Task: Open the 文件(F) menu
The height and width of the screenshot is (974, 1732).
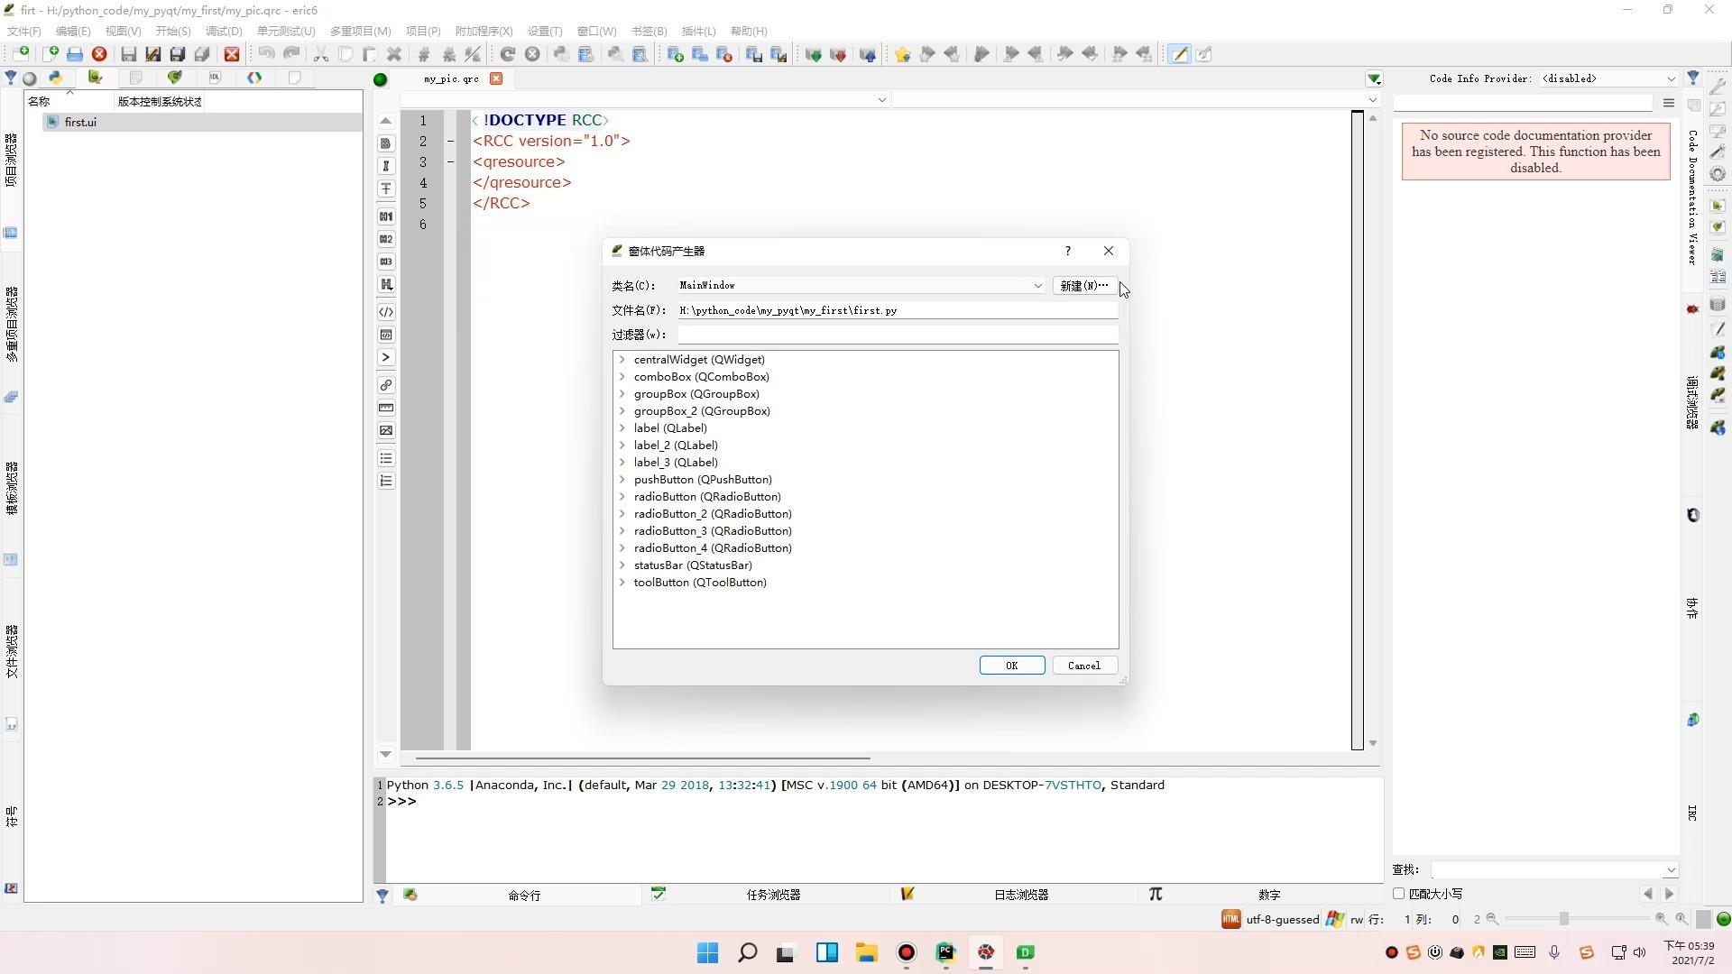Action: [x=24, y=31]
